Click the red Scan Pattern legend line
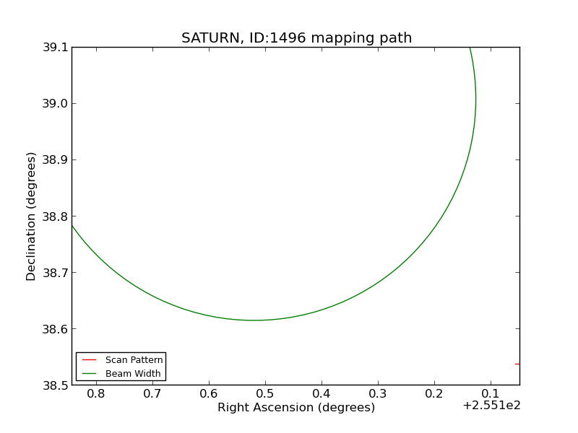This screenshot has height=433, width=578. tap(89, 359)
